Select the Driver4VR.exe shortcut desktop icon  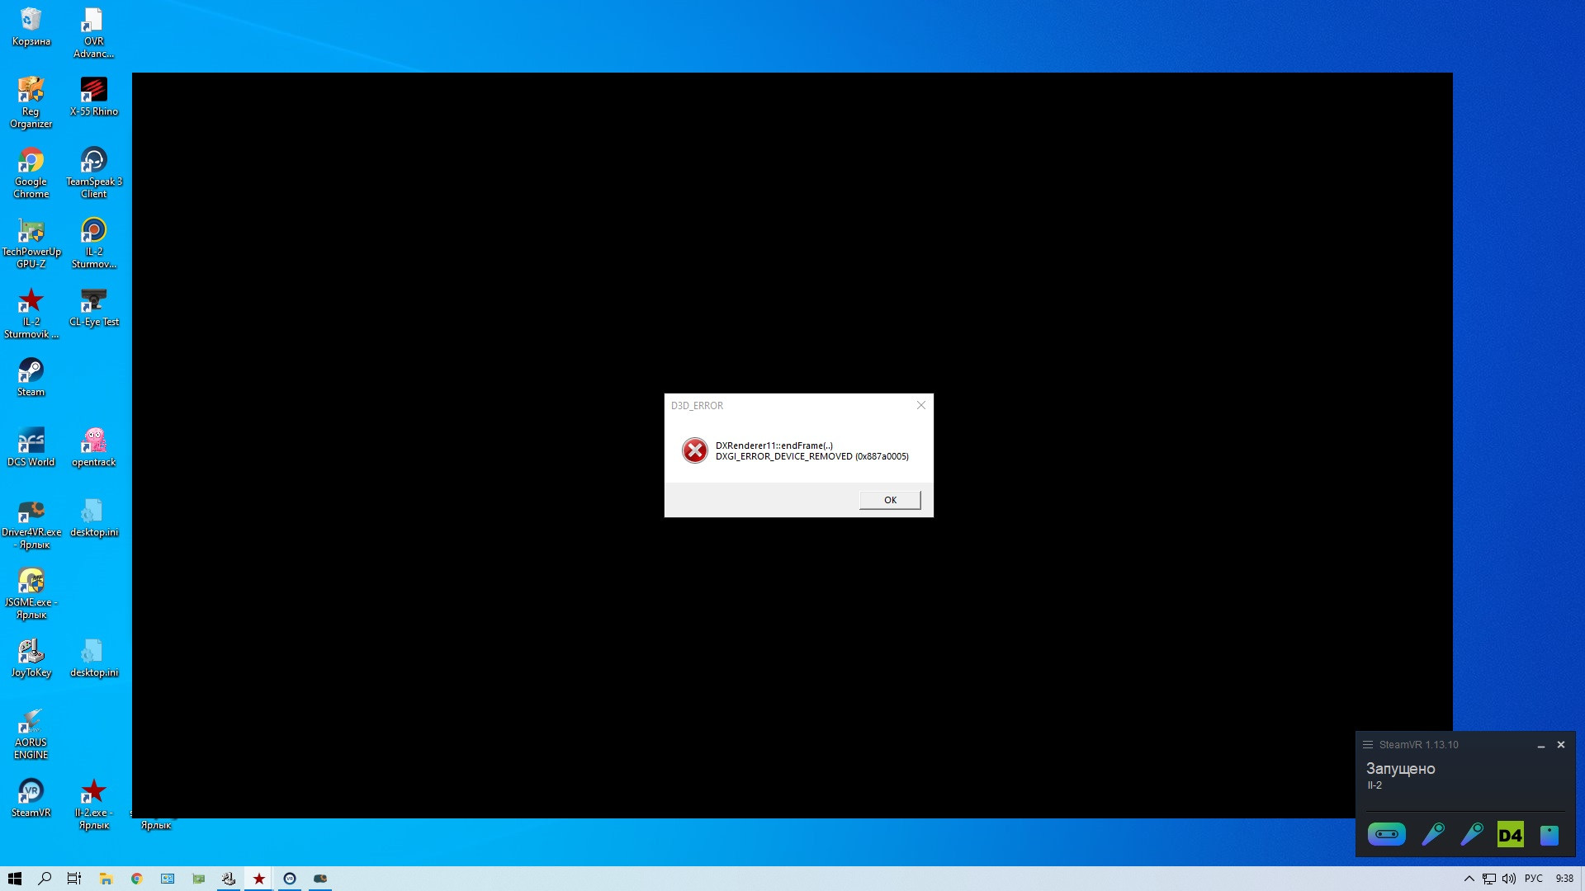coord(31,524)
